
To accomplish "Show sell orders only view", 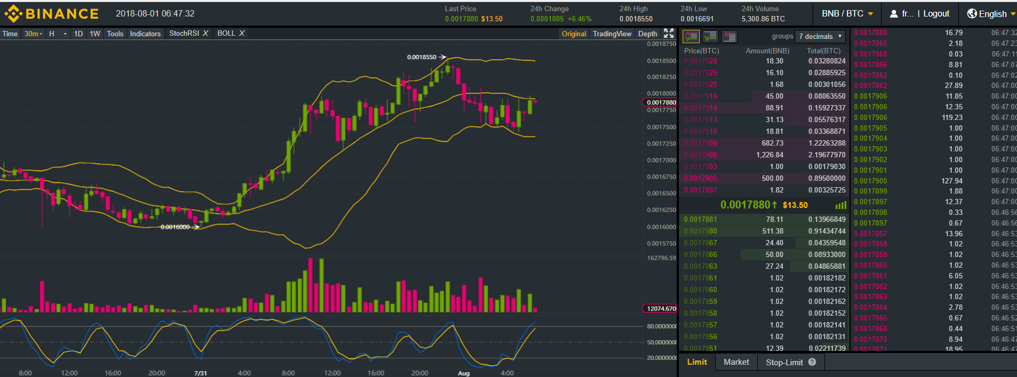I will pos(729,36).
